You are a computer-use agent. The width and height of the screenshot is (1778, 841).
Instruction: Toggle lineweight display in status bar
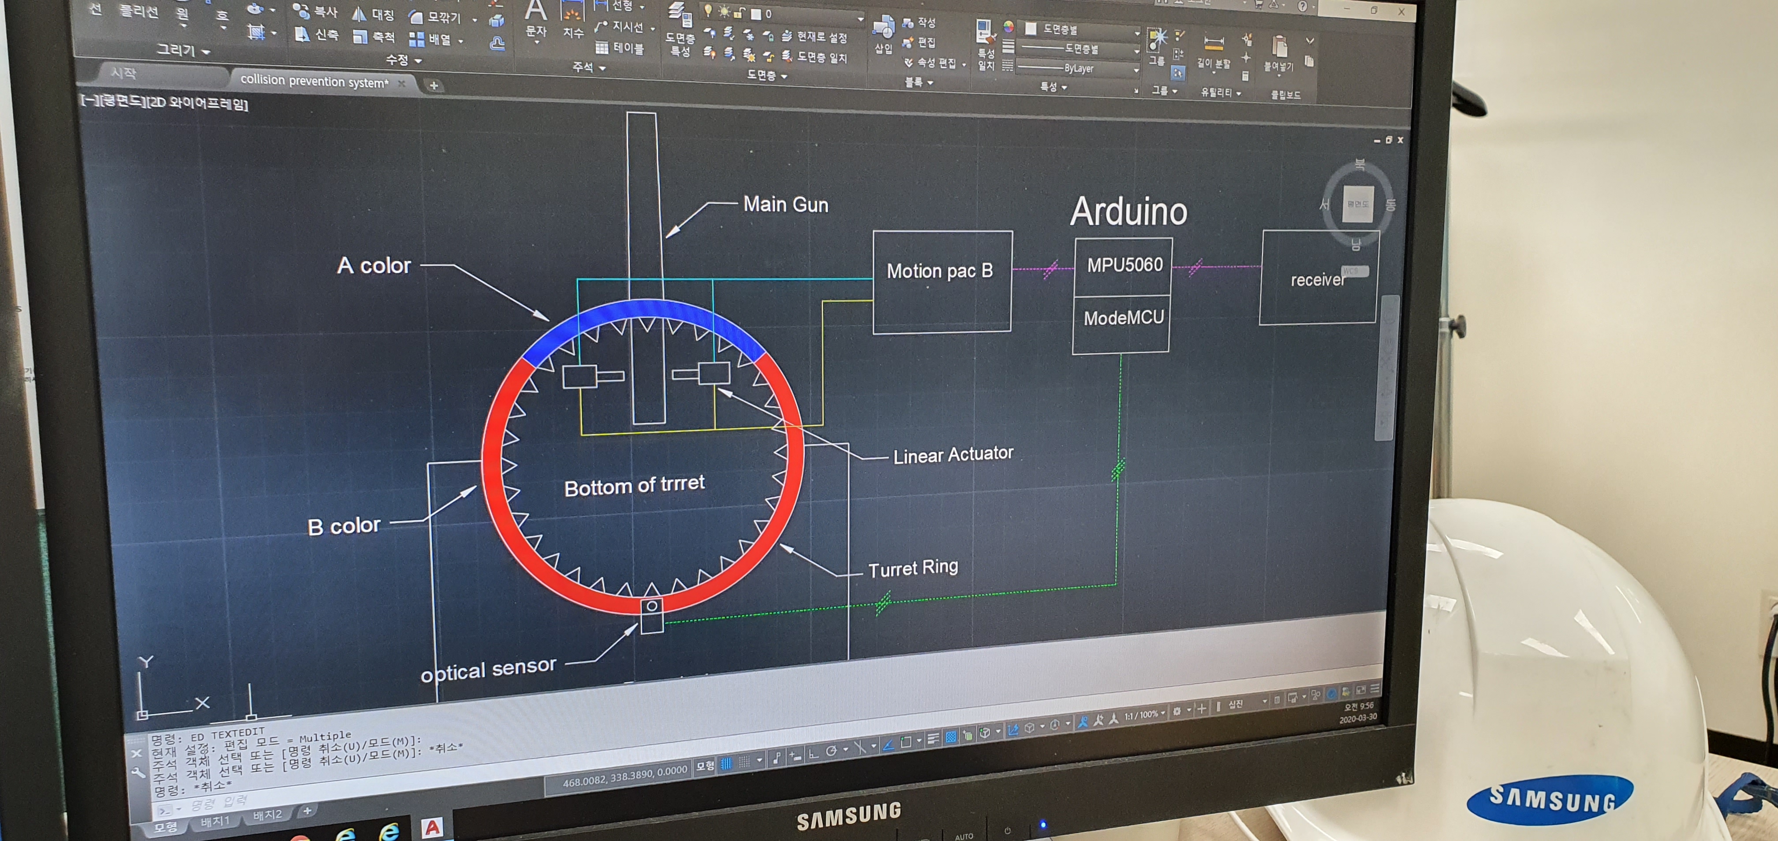tap(933, 740)
